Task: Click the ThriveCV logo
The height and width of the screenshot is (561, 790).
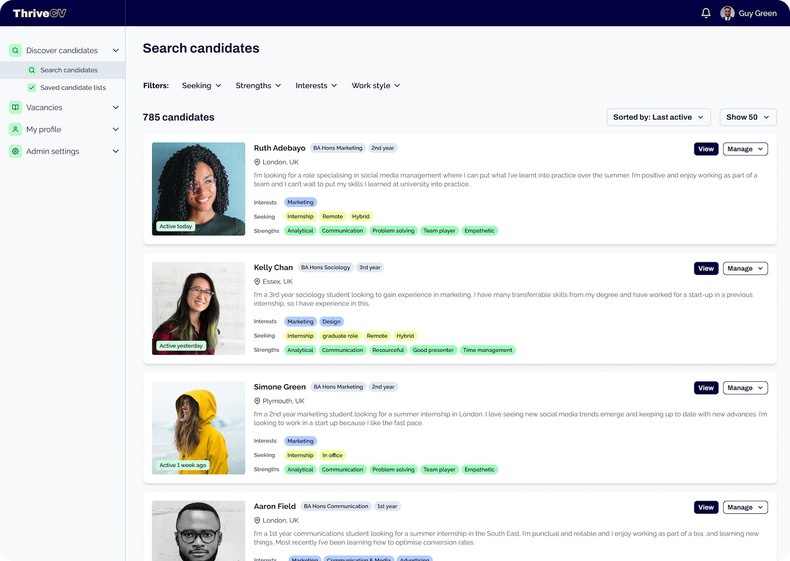Action: (39, 13)
